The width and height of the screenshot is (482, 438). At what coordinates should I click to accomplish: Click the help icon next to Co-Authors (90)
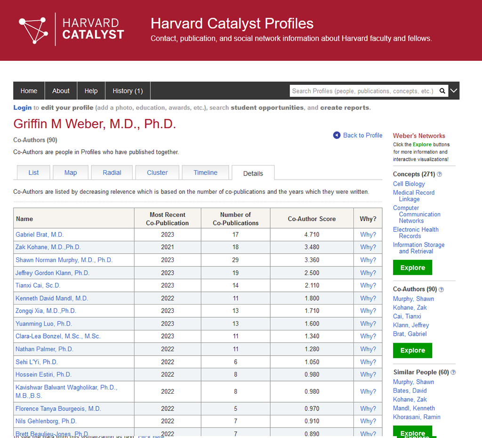point(442,289)
